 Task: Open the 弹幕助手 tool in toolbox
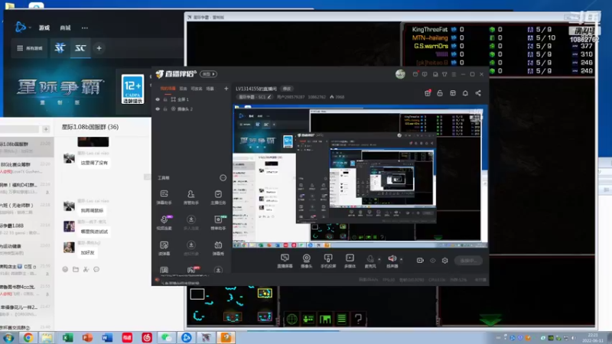pyautogui.click(x=164, y=197)
